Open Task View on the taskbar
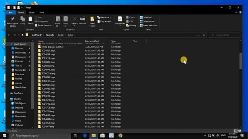Screen dimensions: 248x139 click(x=76, y=136)
